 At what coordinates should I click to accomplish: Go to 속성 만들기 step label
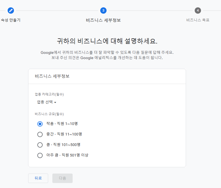tap(11, 20)
